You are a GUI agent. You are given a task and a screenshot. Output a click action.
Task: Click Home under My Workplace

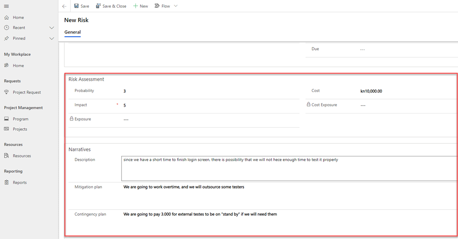click(18, 66)
